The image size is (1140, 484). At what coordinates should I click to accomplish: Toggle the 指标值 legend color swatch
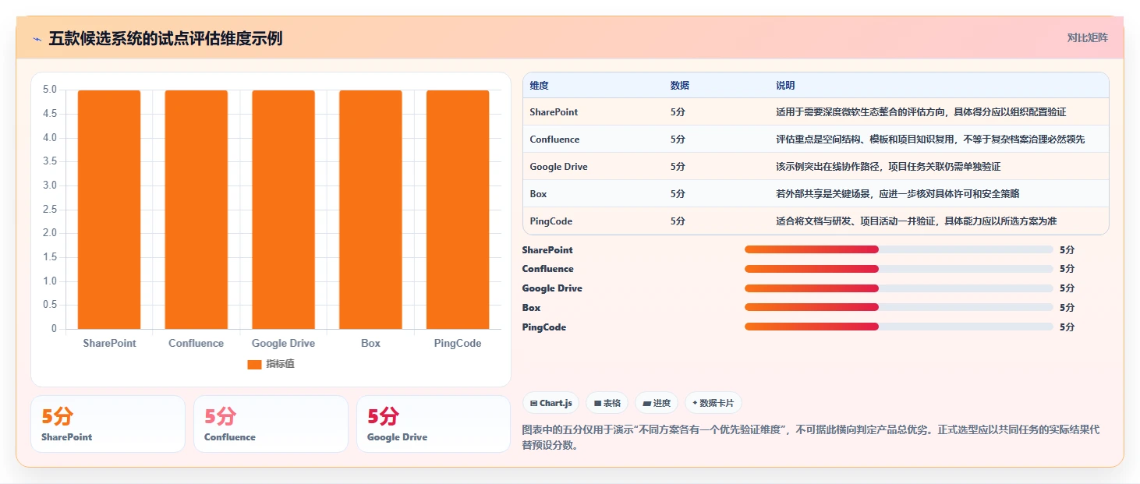click(254, 364)
